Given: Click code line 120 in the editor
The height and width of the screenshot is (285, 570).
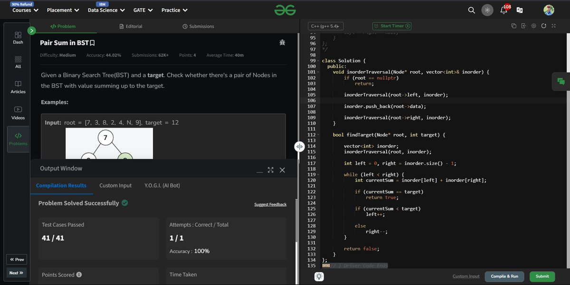Looking at the screenshot, I should tap(420, 180).
